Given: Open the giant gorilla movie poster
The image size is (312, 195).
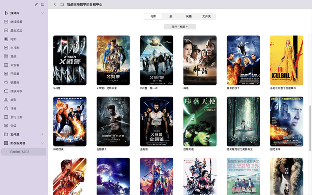Looking at the screenshot, I should [x=287, y=176].
